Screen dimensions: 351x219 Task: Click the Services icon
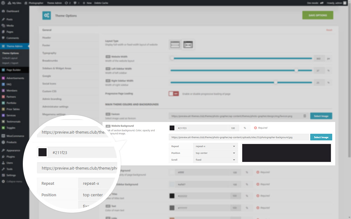click(3, 115)
